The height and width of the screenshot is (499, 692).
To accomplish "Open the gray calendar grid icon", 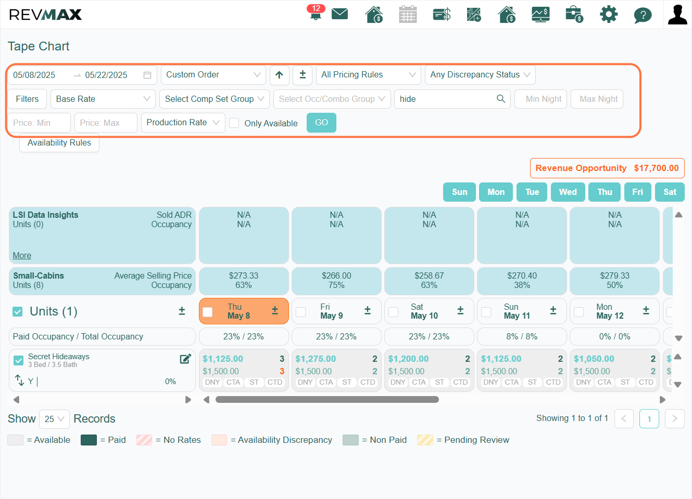I will click(x=408, y=14).
